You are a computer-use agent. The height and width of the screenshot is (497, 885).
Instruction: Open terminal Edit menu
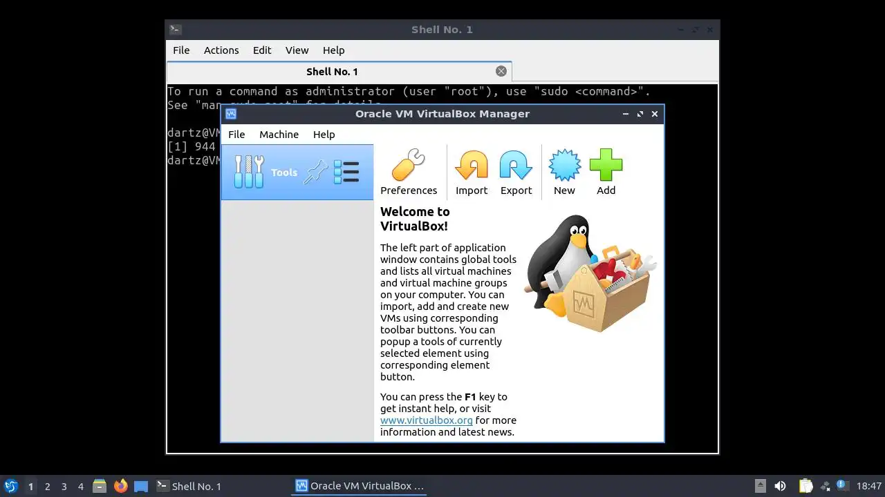point(262,50)
